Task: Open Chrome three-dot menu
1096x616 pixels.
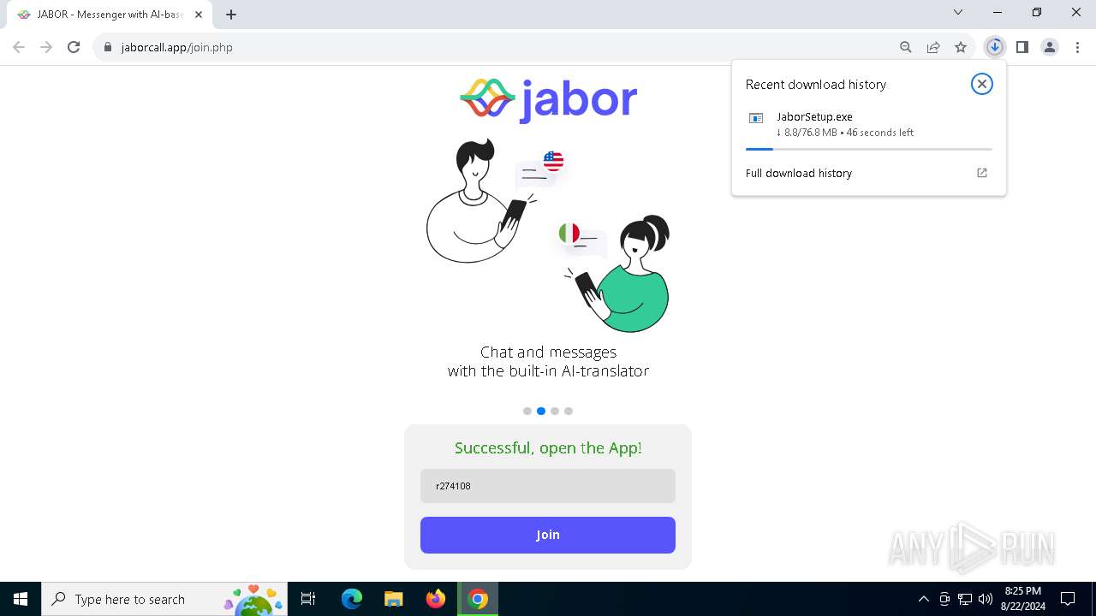Action: [1077, 47]
